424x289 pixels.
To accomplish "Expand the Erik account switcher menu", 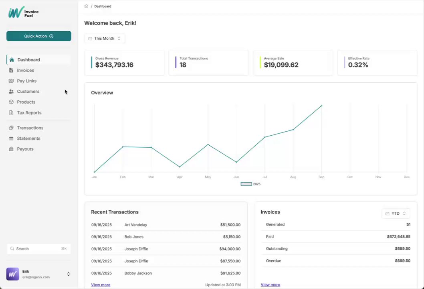I will pyautogui.click(x=68, y=274).
